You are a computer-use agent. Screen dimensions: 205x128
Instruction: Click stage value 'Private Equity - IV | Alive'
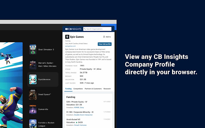(91, 69)
